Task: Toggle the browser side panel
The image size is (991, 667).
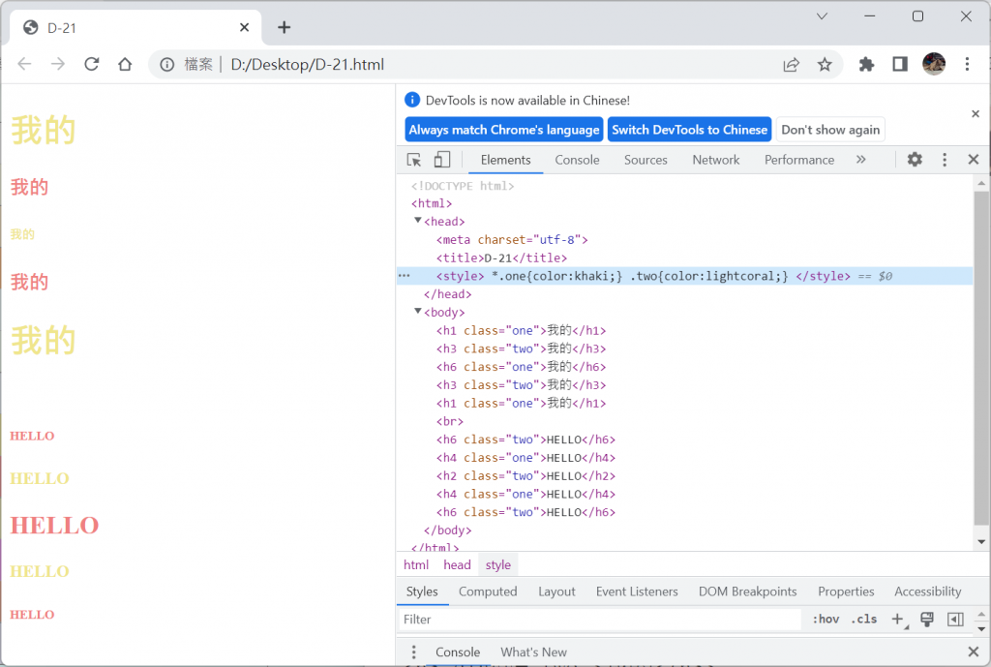Action: [900, 64]
